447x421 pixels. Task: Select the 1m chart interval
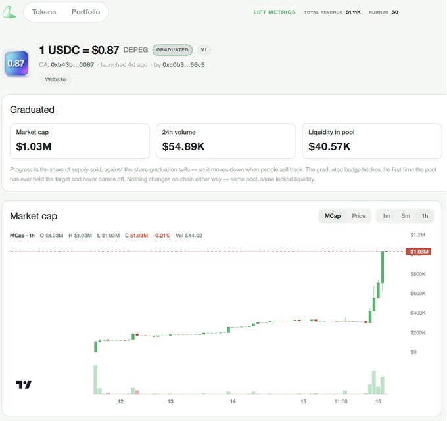click(387, 216)
